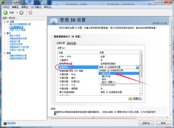Image resolution: width=174 pixels, height=128 pixels.
Task: Open 设置 PhysX 配置 tree link
Action: 17,30
